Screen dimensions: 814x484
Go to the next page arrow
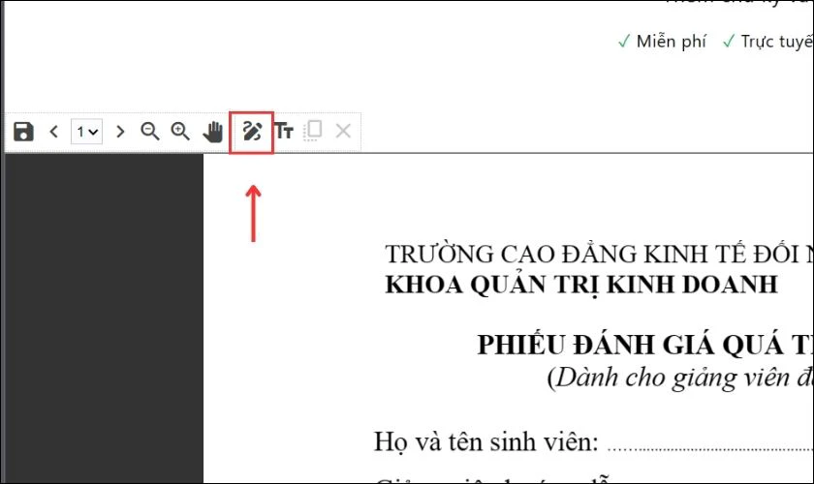point(120,132)
